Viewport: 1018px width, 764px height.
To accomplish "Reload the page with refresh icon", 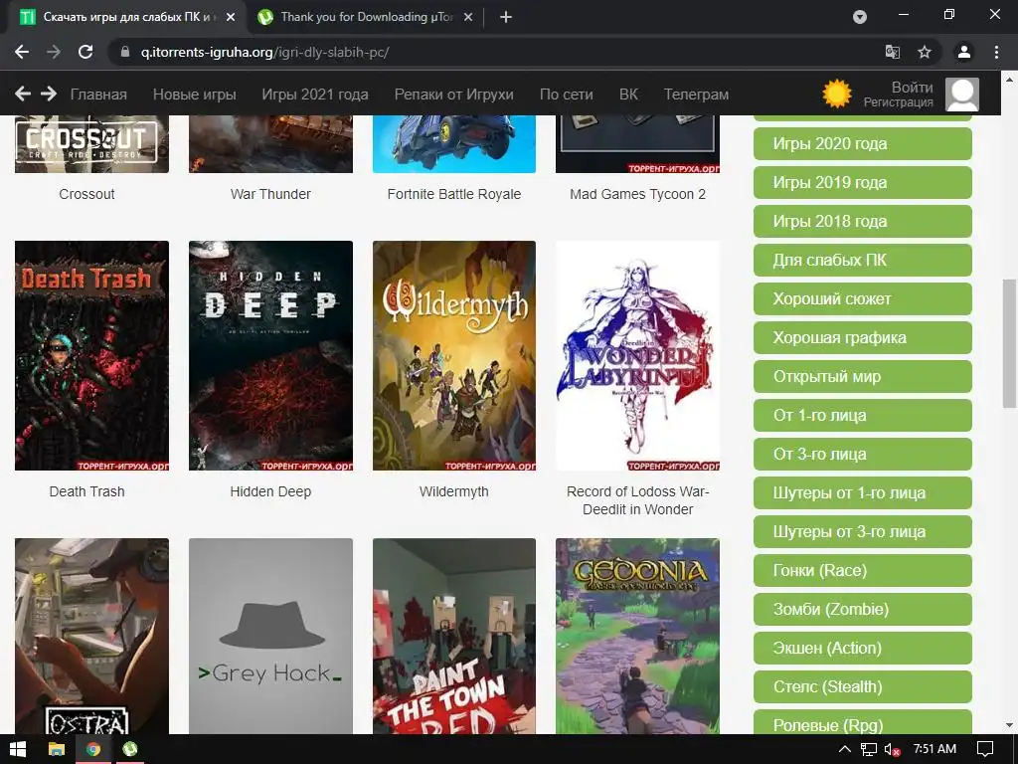I will pyautogui.click(x=85, y=52).
